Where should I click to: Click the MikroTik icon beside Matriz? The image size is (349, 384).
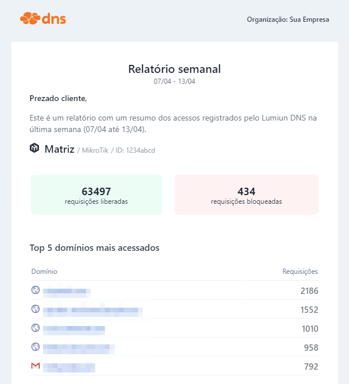pos(34,148)
